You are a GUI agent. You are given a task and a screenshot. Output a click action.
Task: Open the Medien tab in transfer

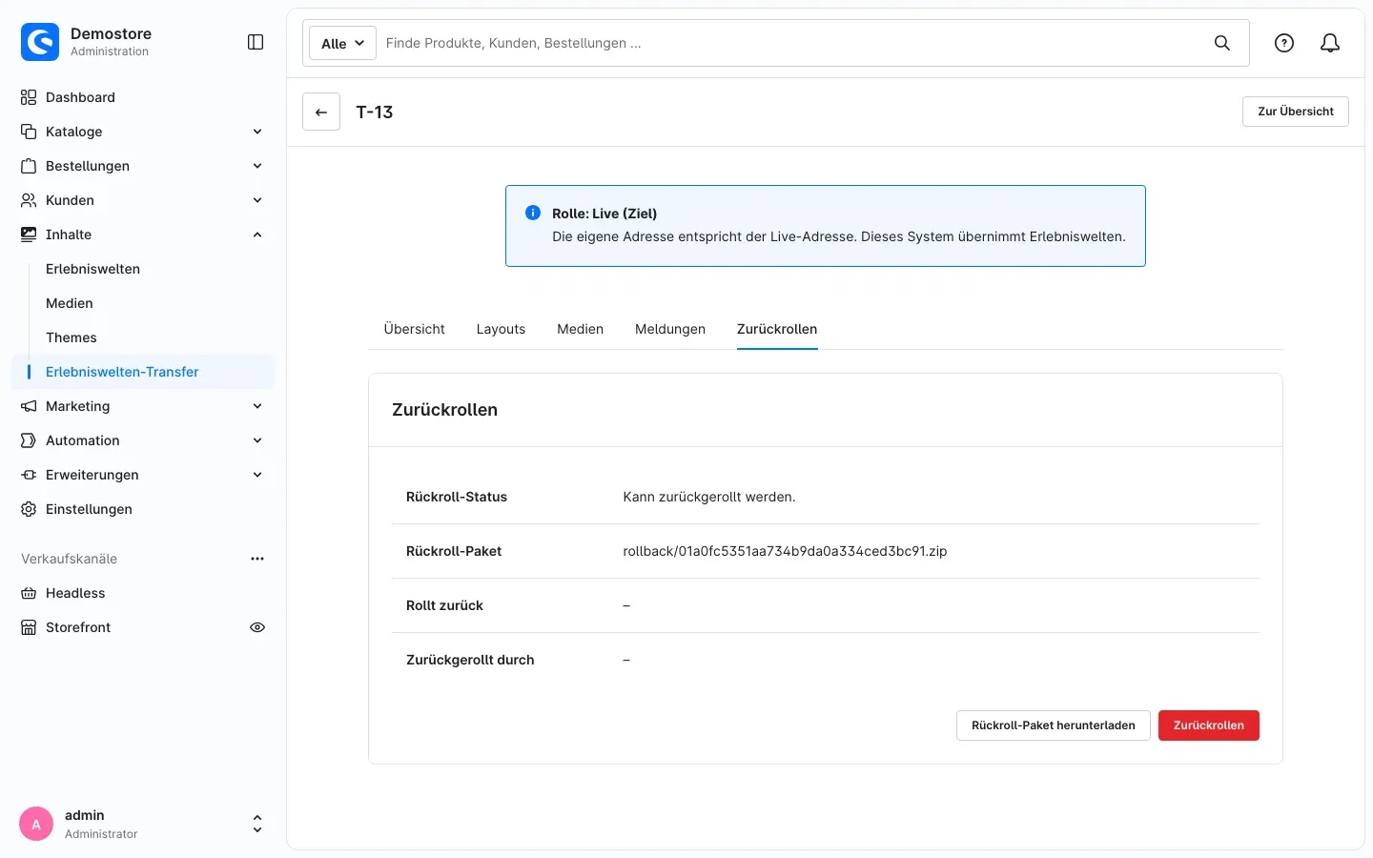(x=580, y=329)
